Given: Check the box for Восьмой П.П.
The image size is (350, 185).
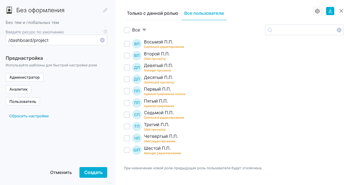Looking at the screenshot, I should tap(127, 44).
